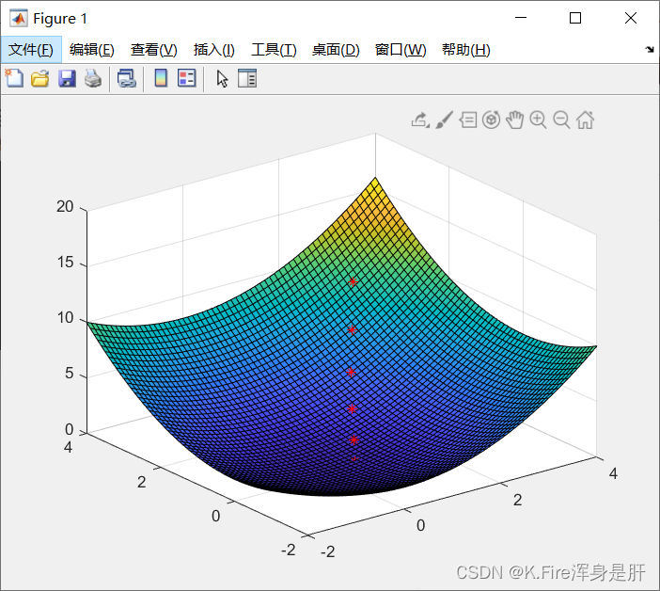
Task: Open the 查看(V) menu
Action: (153, 50)
